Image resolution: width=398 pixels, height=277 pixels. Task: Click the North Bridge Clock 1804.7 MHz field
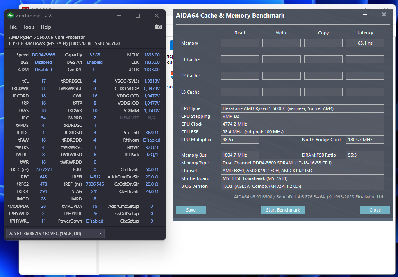[365, 140]
